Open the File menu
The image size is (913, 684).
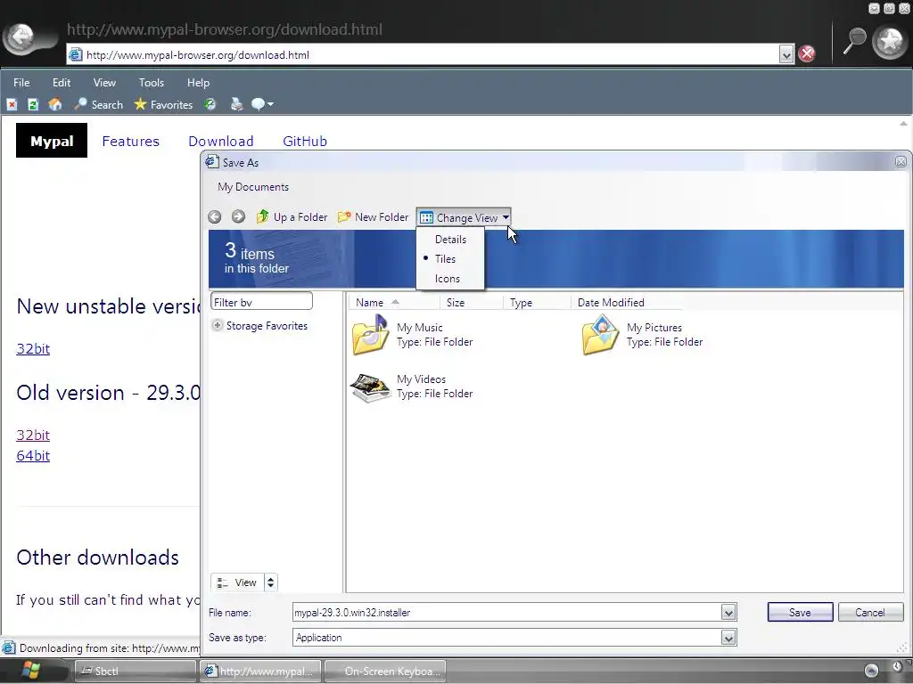pos(21,83)
